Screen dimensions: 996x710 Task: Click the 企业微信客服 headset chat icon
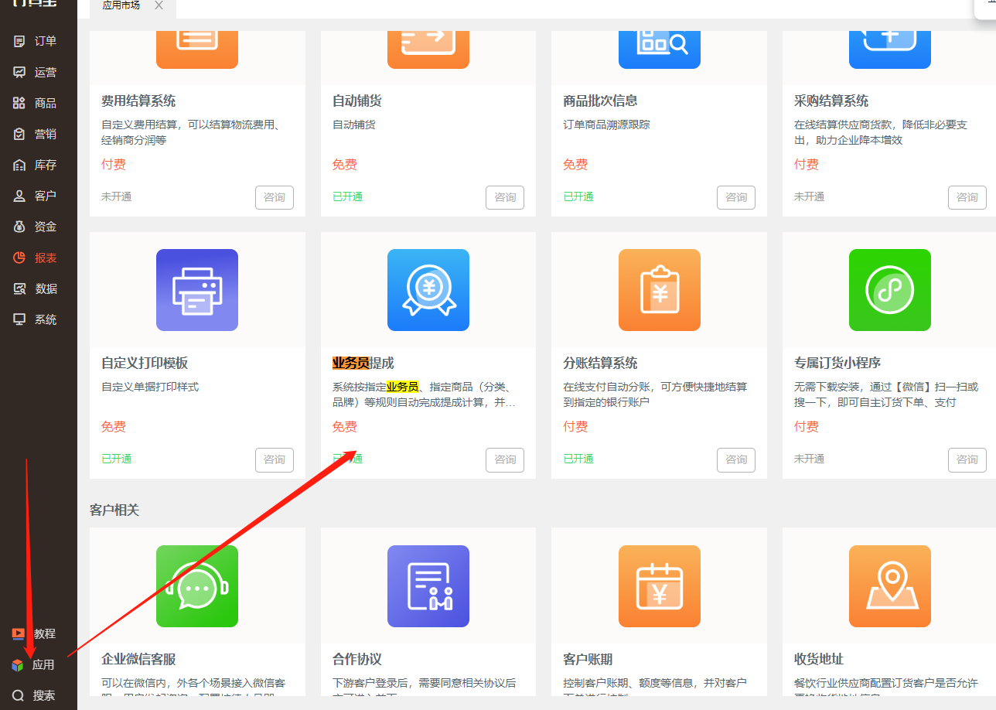[x=197, y=586]
